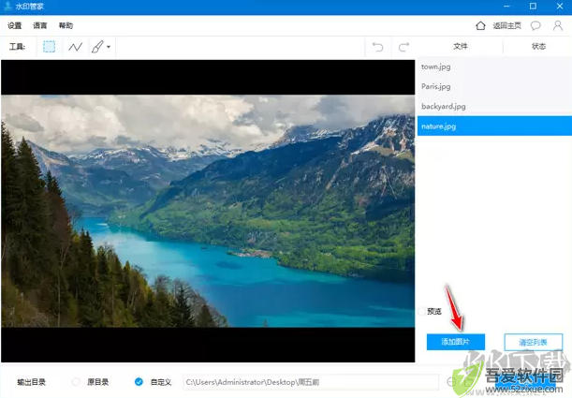Viewport: 572px width, 398px height.
Task: Choose the 原目录 output radio option
Action: coord(76,382)
